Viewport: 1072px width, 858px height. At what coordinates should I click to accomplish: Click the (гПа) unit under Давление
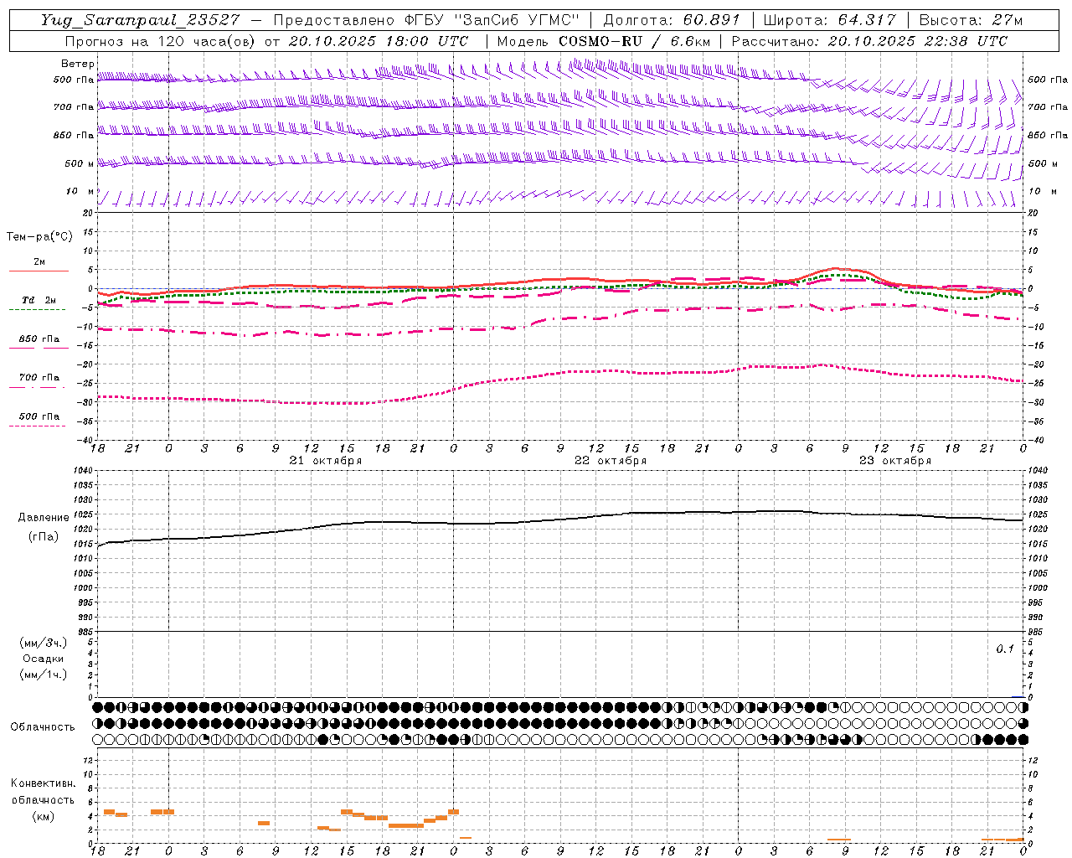click(x=44, y=536)
